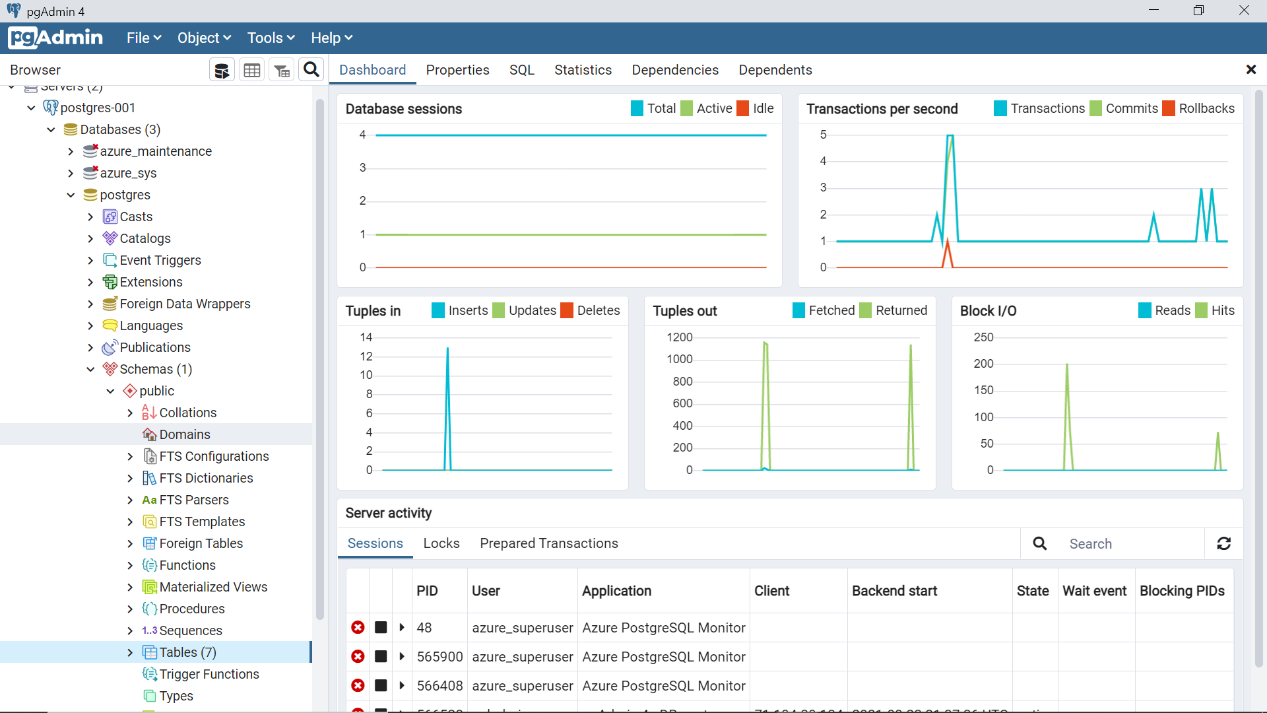Click the Extensions node icon in tree

coord(110,282)
